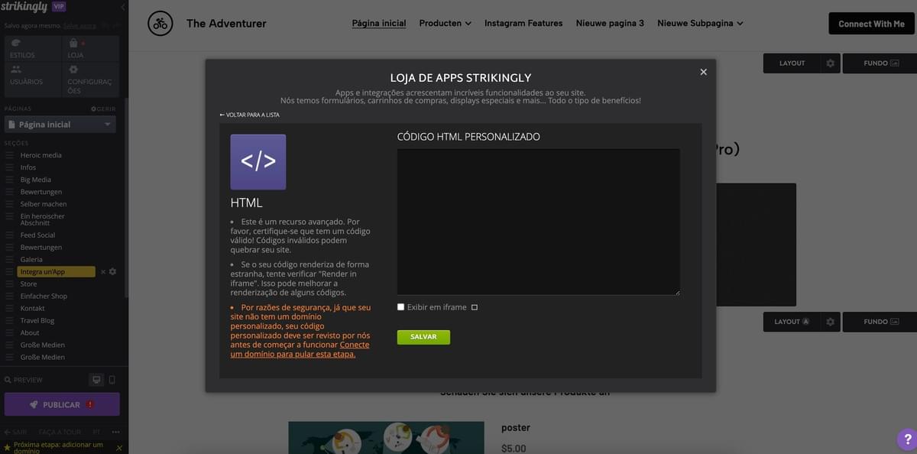Image resolution: width=917 pixels, height=454 pixels.
Task: Collapse the sidebar using the top chevron
Action: click(x=123, y=8)
